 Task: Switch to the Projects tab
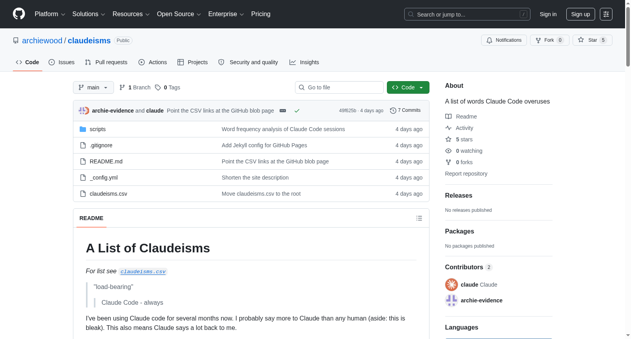coord(192,62)
